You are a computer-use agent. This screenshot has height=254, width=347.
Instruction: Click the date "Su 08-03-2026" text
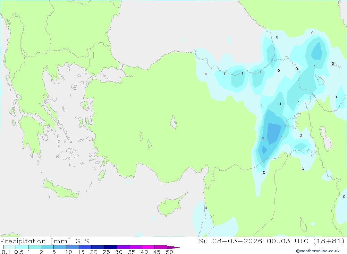(231, 241)
